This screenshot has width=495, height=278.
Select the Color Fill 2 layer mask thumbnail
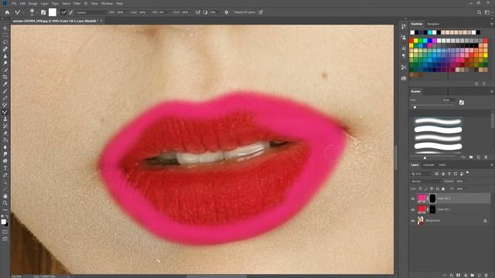click(x=432, y=198)
